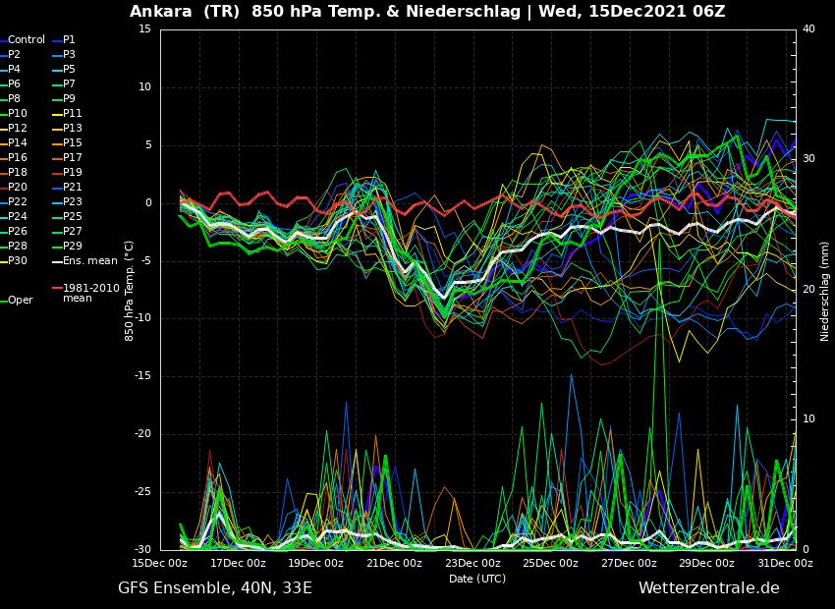Screen dimensions: 835x609
Task: Click the 25Dec 00z date tick label
Action: point(551,563)
